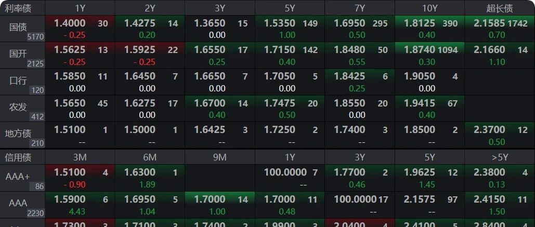Click the 信用债 section header
Screen dimensions: 535x227
point(18,157)
